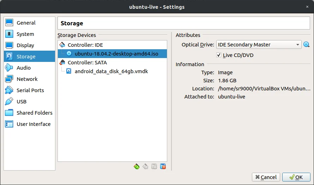Click the General monitor icon

tap(9, 23)
